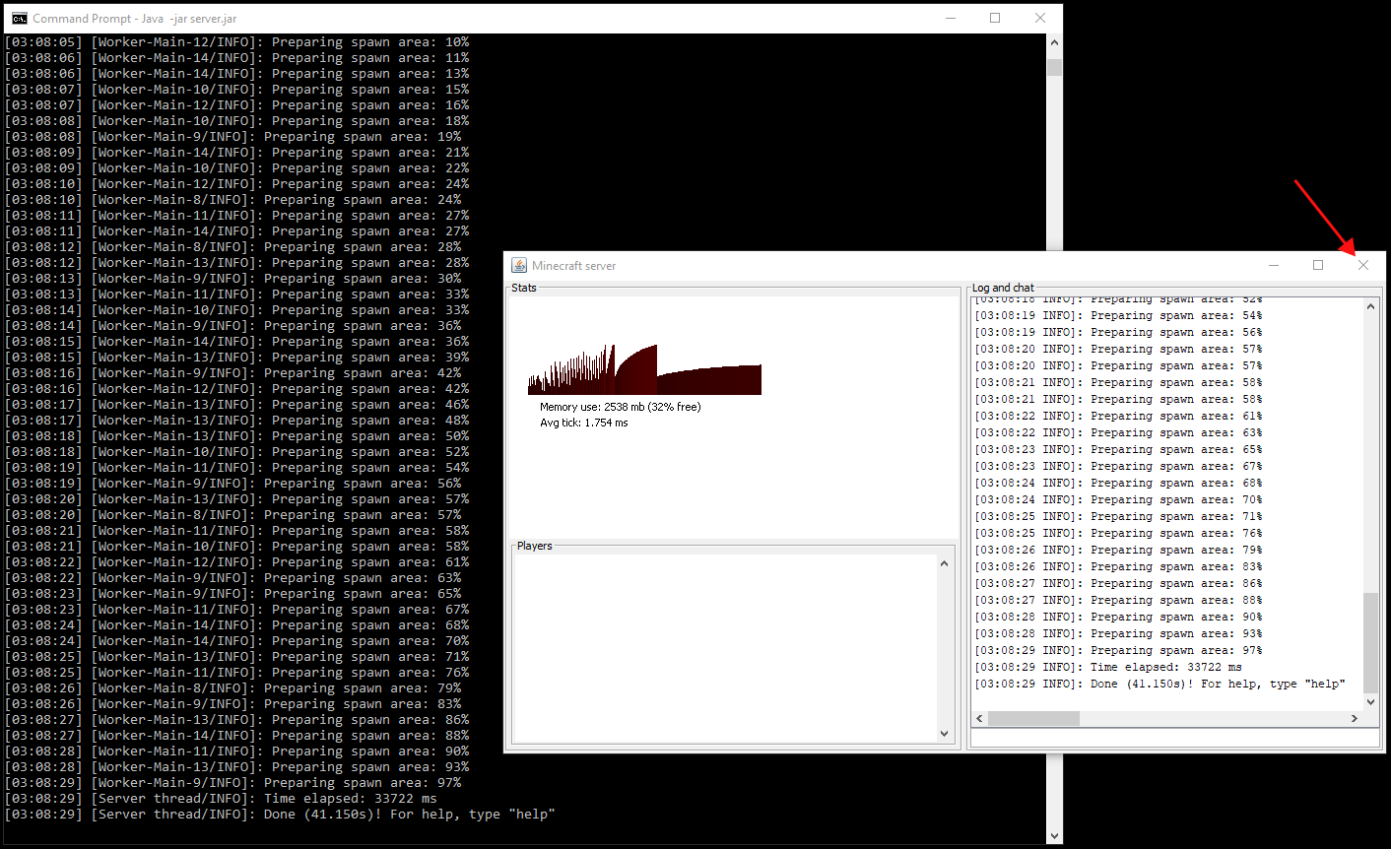Click the 'spawn area: 10%' line in Command Prompt
The image size is (1391, 849).
236,42
